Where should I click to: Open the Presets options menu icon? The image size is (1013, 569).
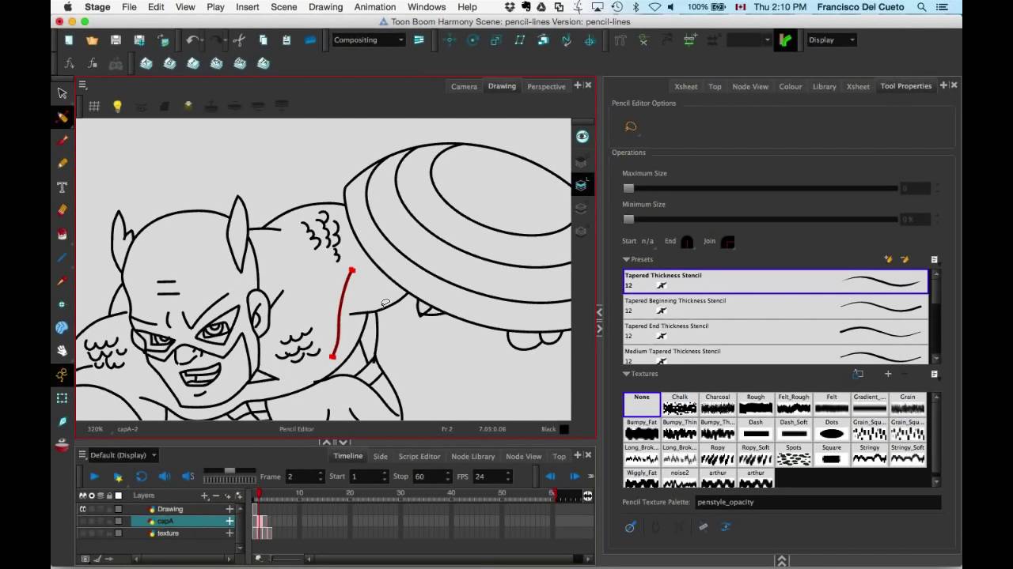tap(934, 259)
